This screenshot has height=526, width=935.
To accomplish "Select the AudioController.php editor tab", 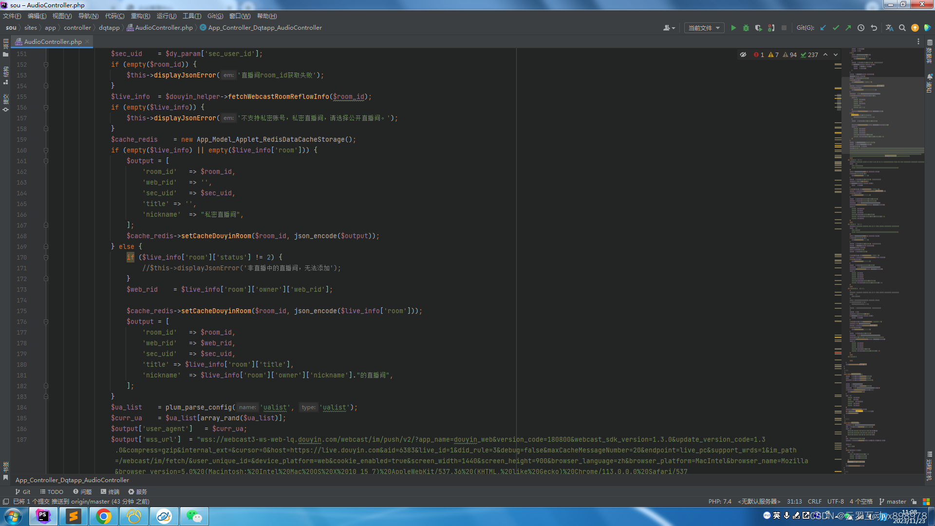I will pos(53,42).
